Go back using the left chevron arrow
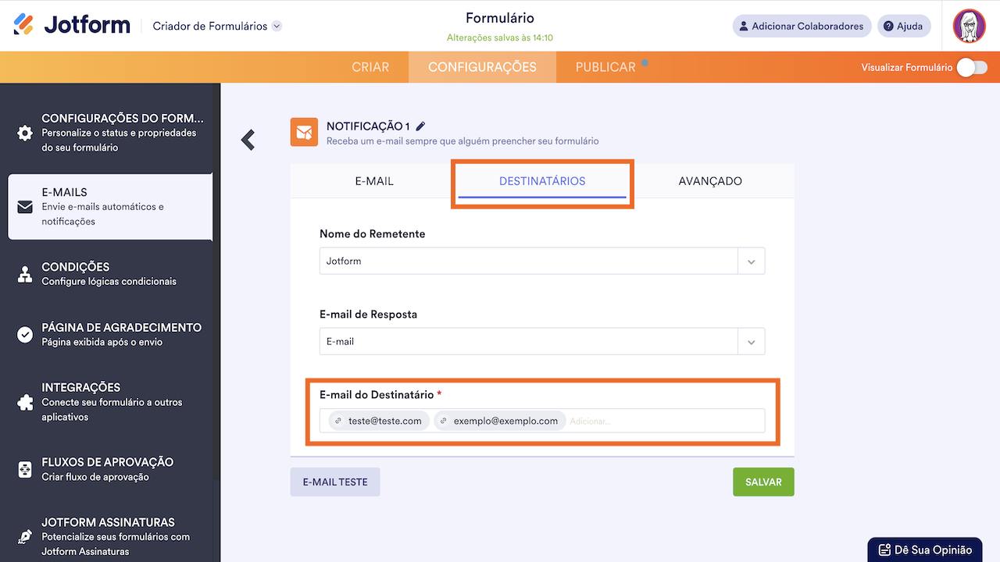 (x=248, y=140)
